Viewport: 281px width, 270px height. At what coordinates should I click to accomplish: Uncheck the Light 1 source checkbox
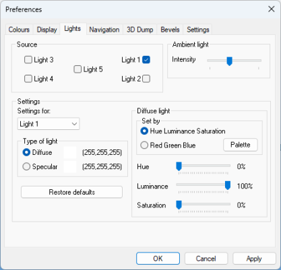[146, 60]
